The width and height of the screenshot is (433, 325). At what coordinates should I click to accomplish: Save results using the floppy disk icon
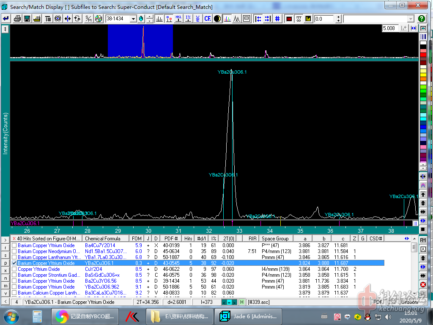[27, 19]
